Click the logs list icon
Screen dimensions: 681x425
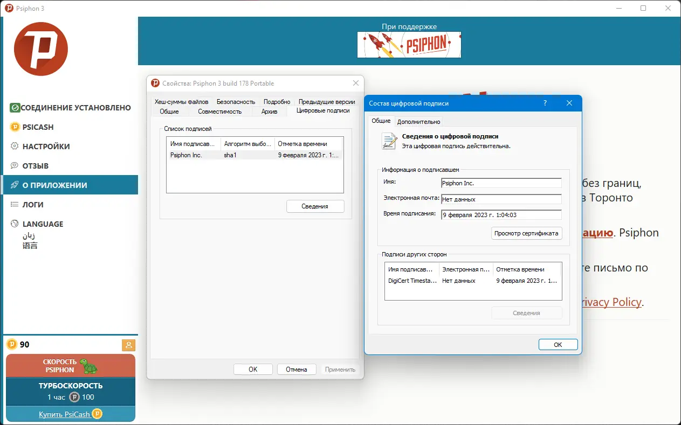pyautogui.click(x=15, y=205)
